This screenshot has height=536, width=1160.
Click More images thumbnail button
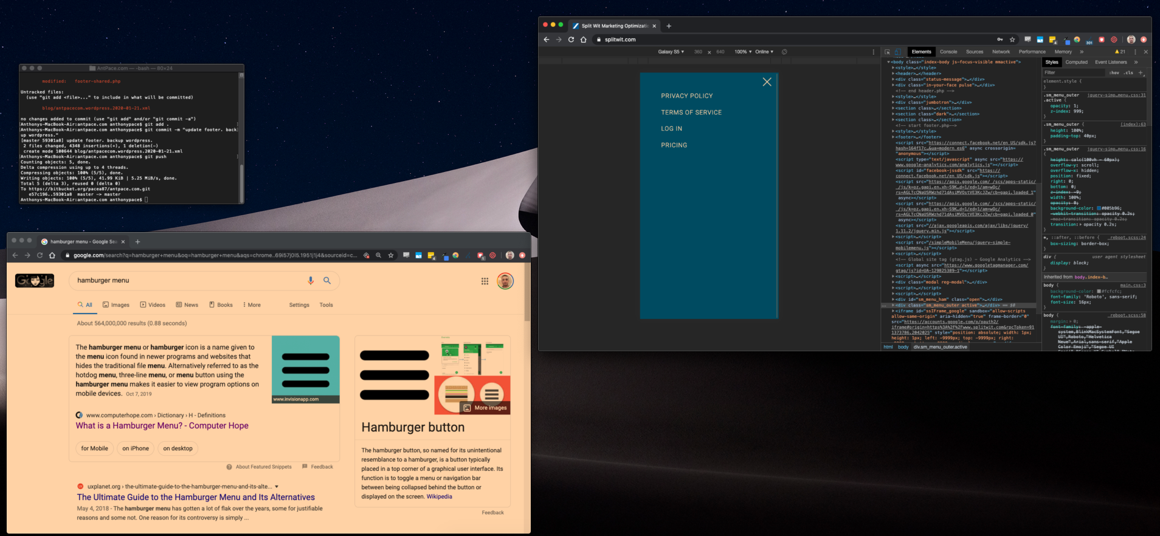[x=485, y=408]
